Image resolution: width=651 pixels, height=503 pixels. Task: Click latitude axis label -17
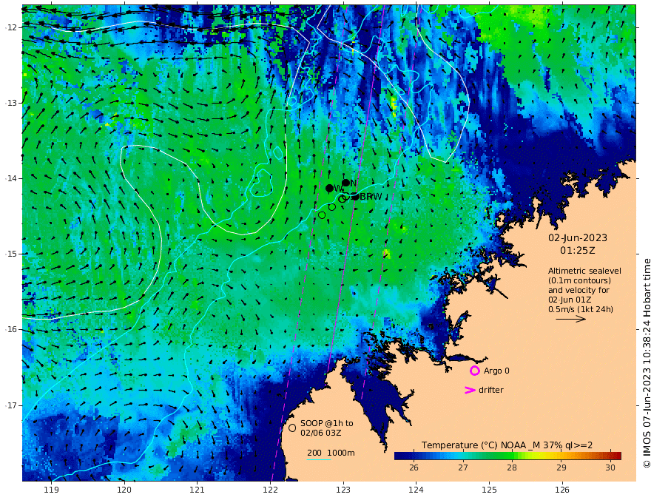[x=12, y=405]
